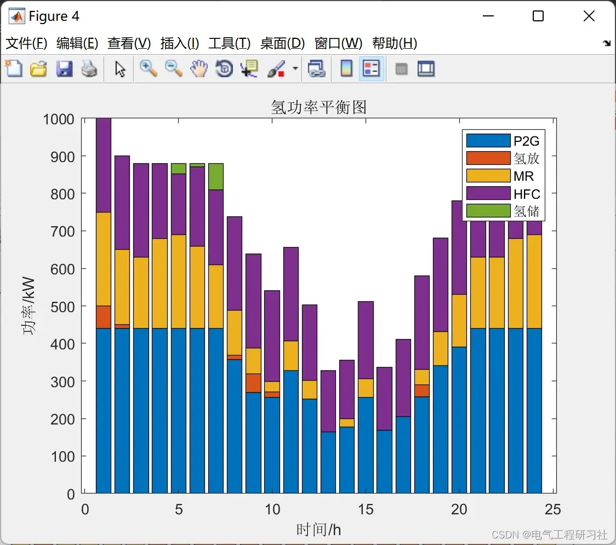This screenshot has height=545, width=616.
Task: Click the Show Plot Tools button
Action: (x=426, y=68)
